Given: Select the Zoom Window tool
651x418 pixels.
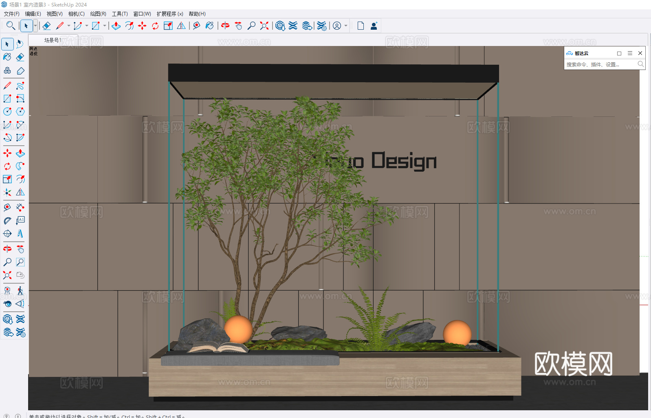Looking at the screenshot, I should tap(20, 262).
